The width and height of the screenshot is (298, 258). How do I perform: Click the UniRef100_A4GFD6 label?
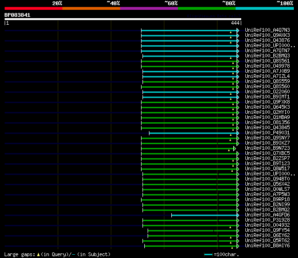267,215
